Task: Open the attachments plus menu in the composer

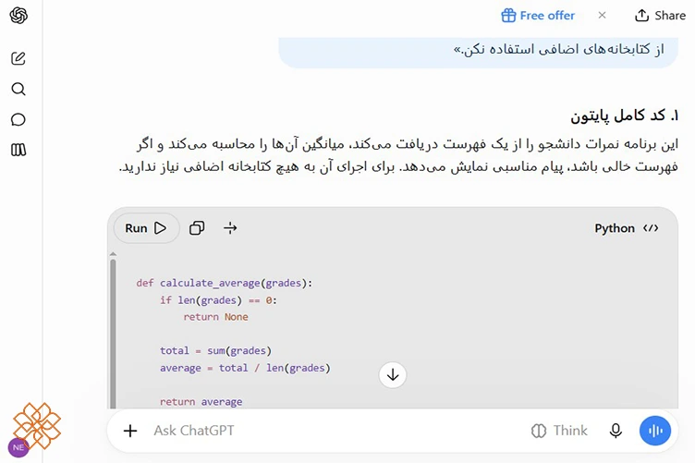Action: (x=130, y=431)
